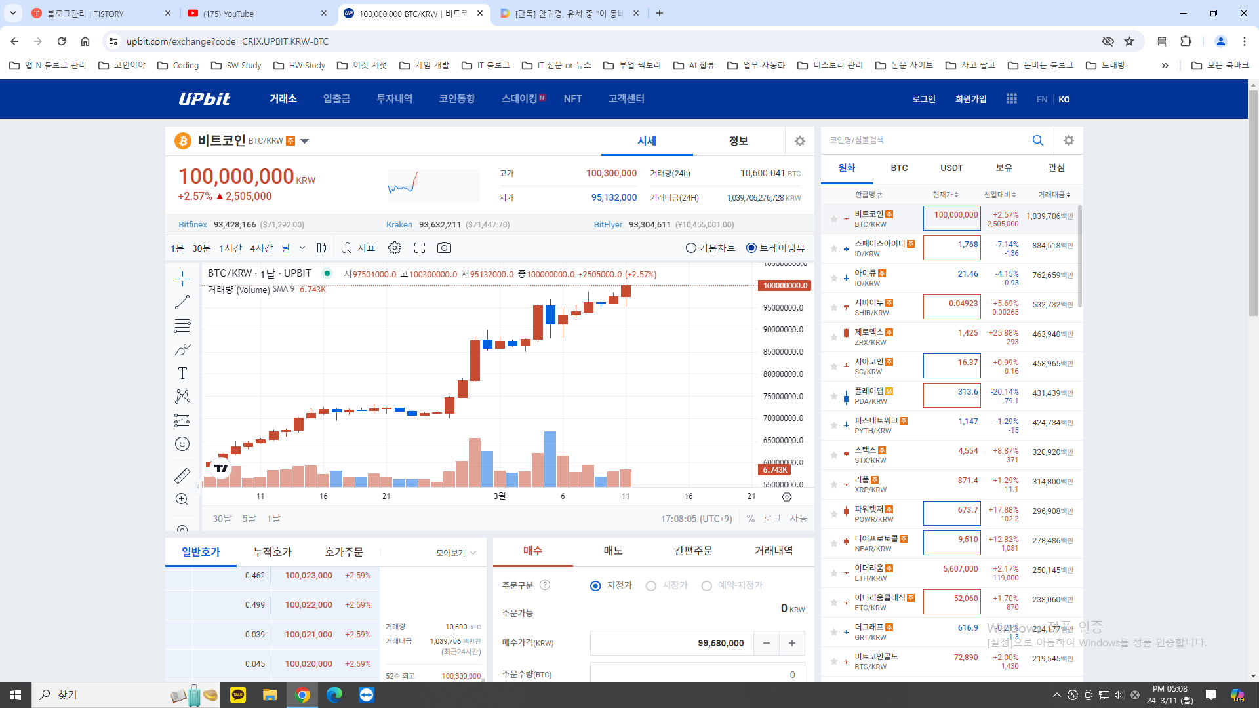Open the Fibonacci retracement tool group

point(182,326)
